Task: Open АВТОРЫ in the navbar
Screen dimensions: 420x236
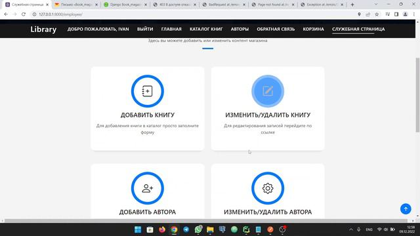Action: pos(240,29)
